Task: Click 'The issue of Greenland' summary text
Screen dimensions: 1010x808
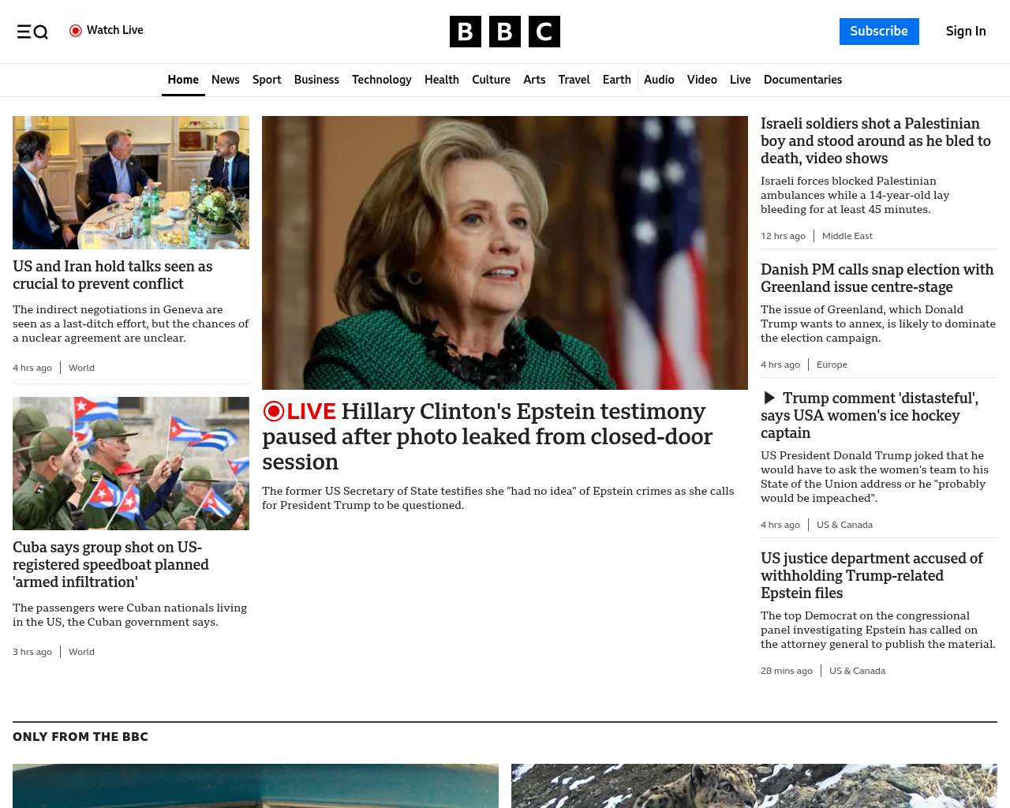Action: [878, 324]
